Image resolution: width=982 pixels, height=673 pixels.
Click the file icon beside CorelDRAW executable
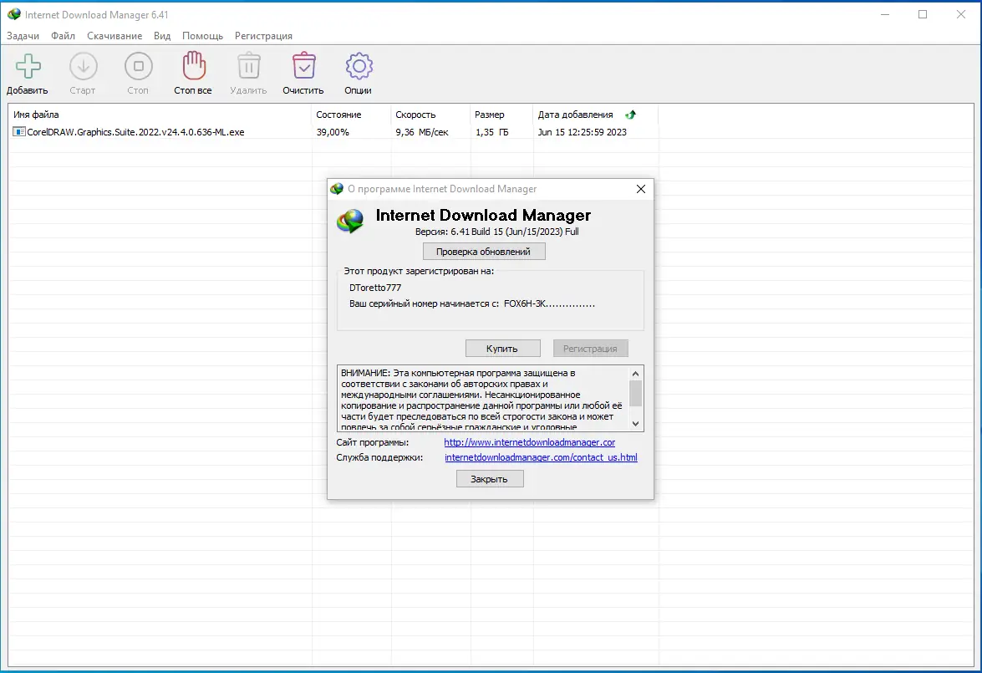(18, 131)
